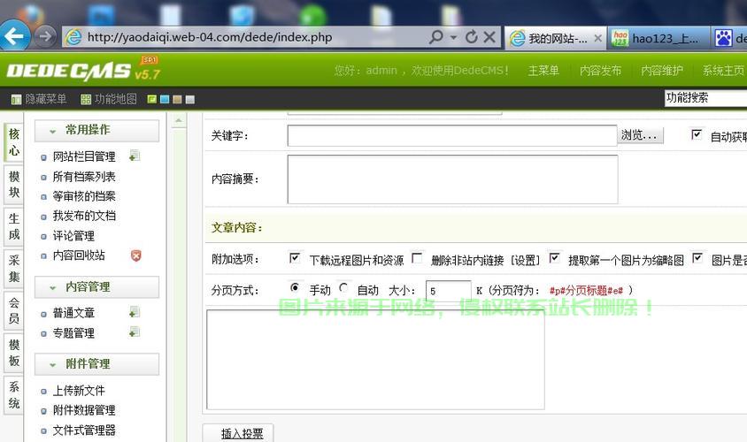This screenshot has height=442, width=747.
Task: Select 自动 pagination radio button
Action: pos(343,287)
